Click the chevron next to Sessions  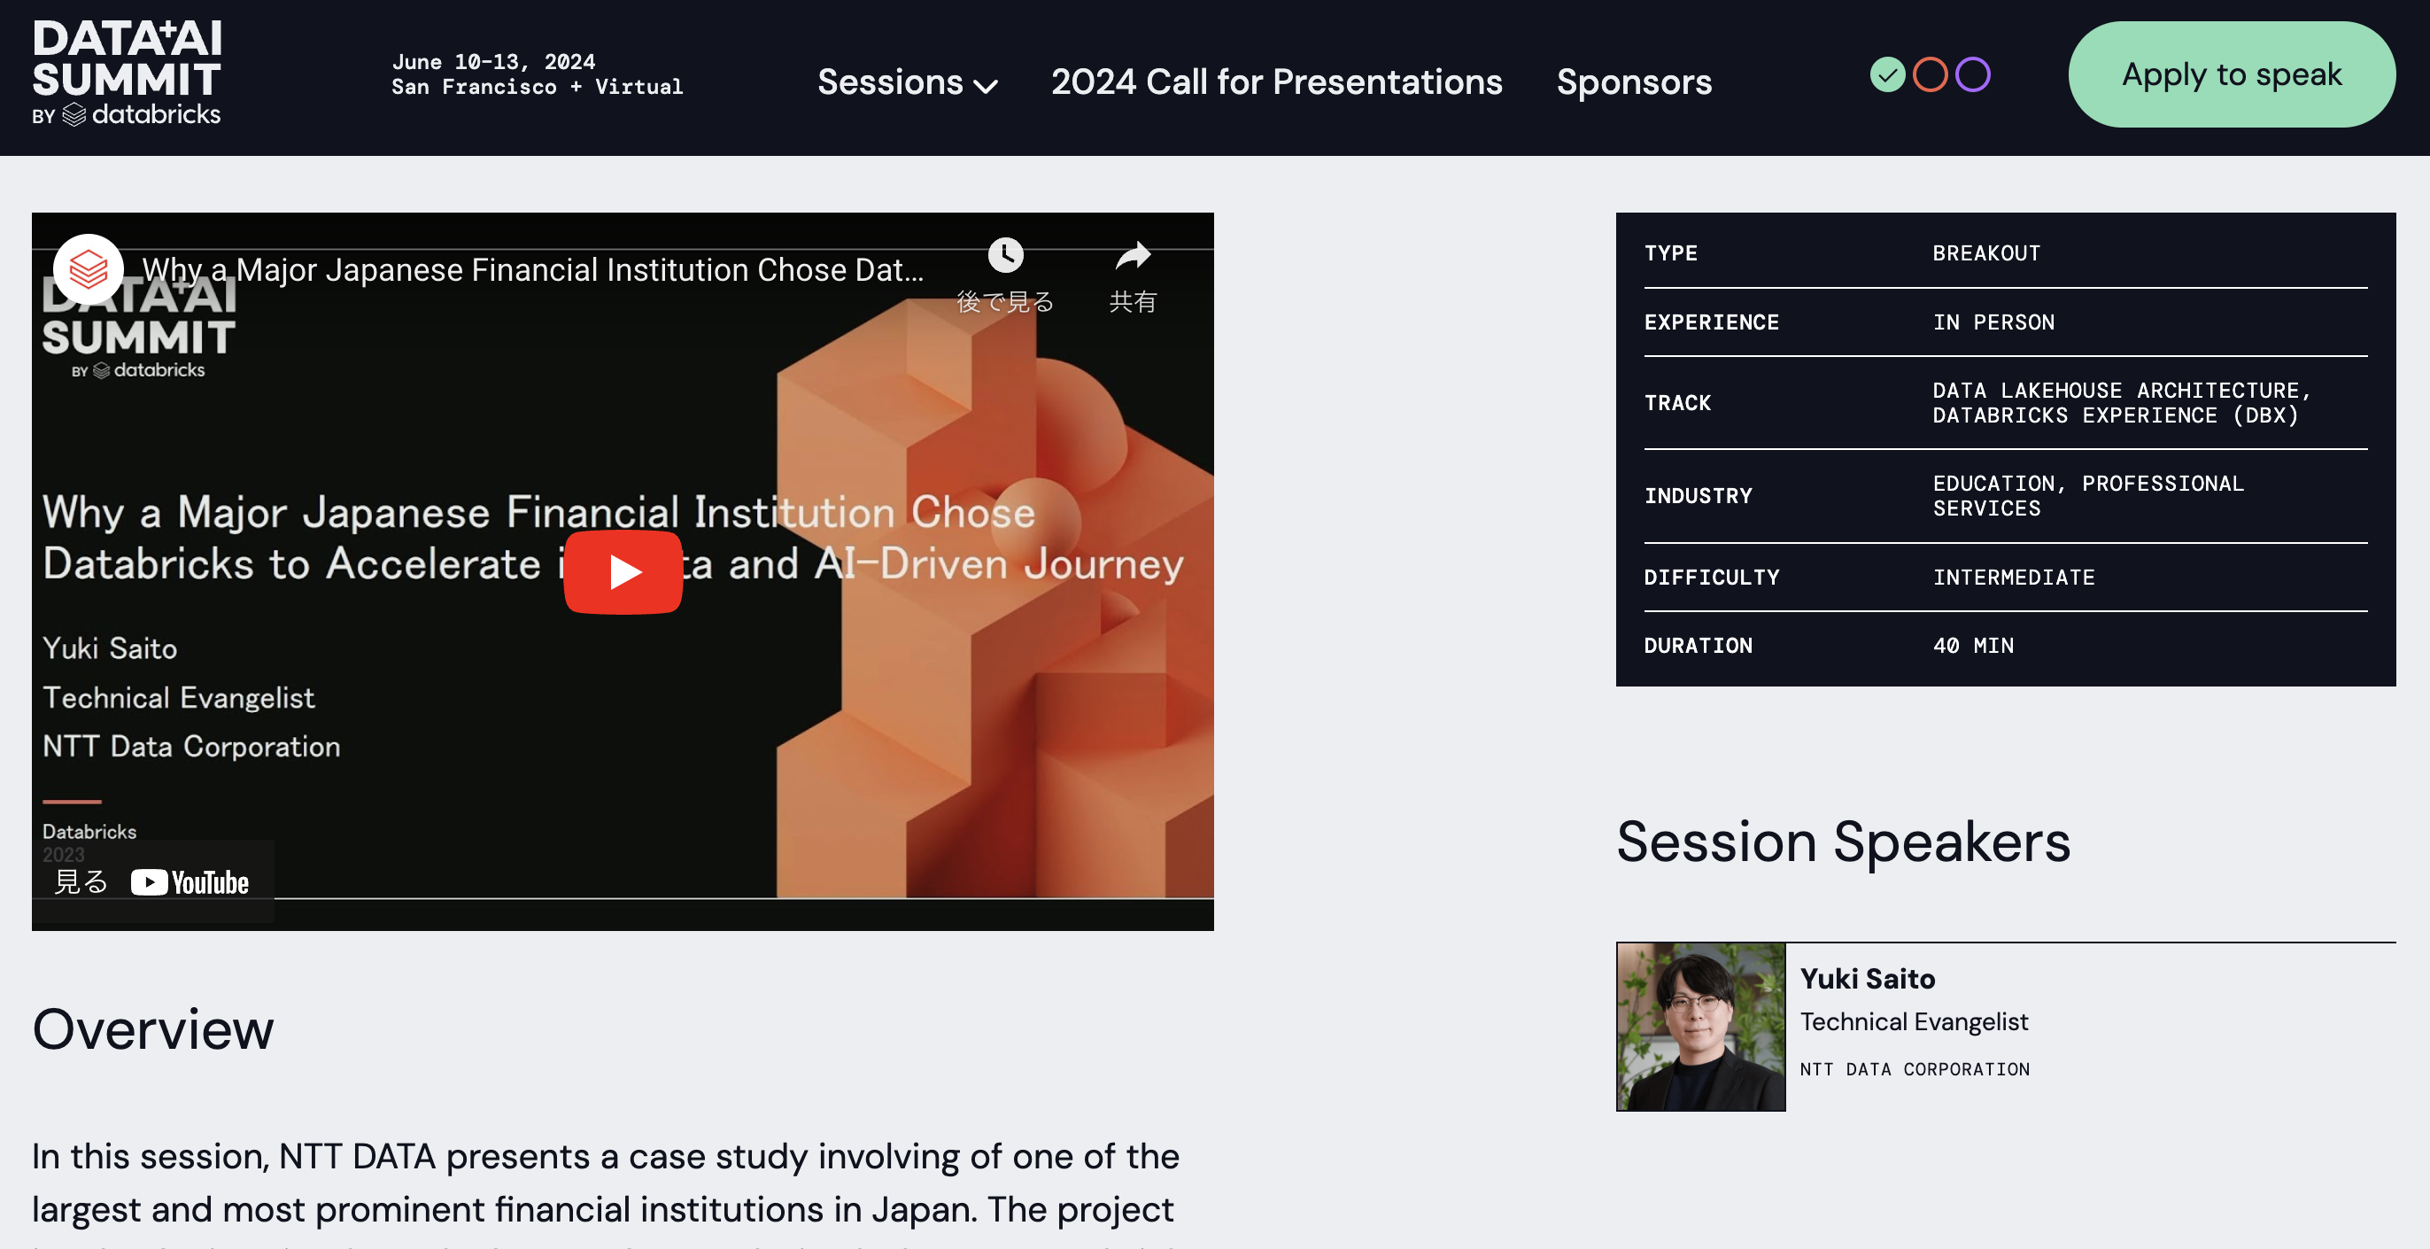click(x=985, y=86)
